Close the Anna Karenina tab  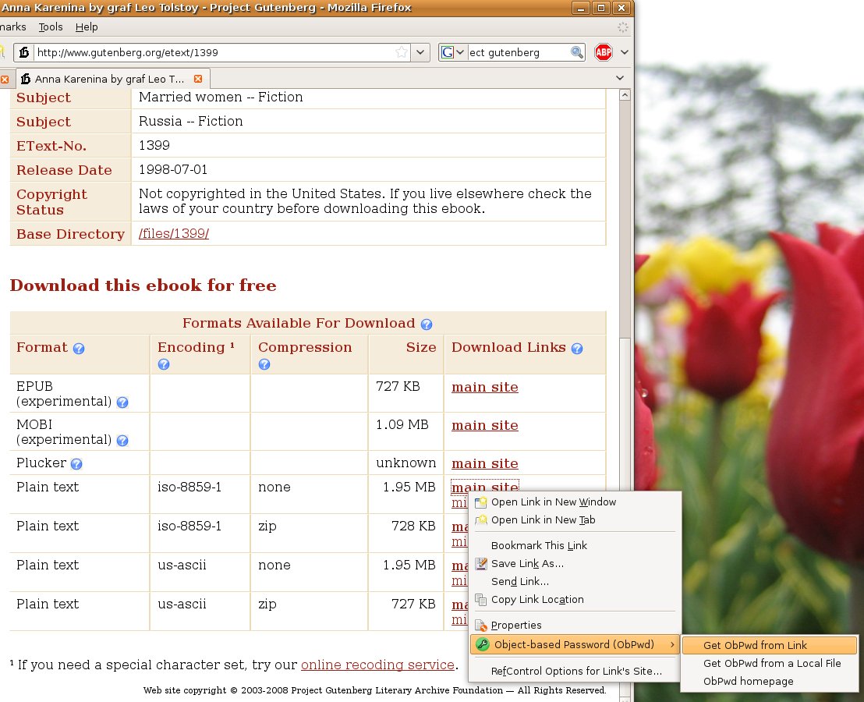(198, 79)
